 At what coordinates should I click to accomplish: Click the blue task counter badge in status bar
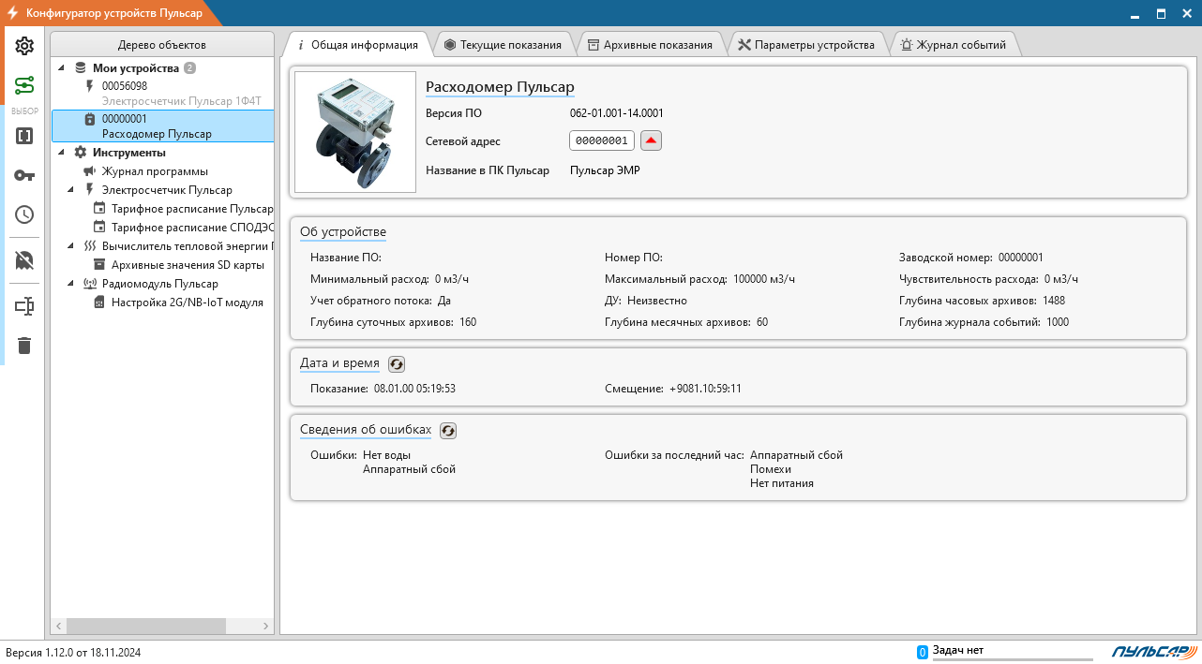923,652
